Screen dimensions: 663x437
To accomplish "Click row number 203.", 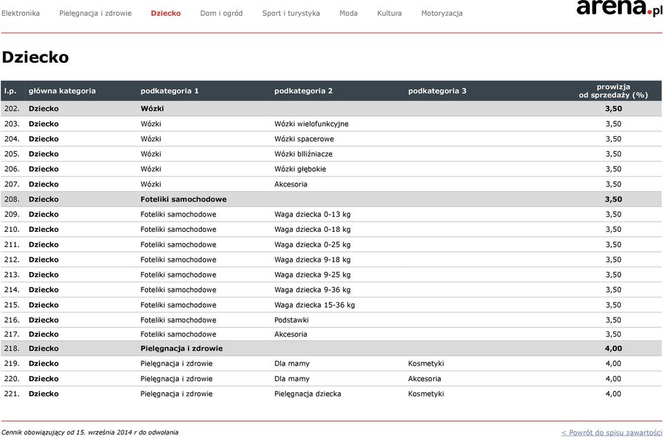I will point(12,124).
